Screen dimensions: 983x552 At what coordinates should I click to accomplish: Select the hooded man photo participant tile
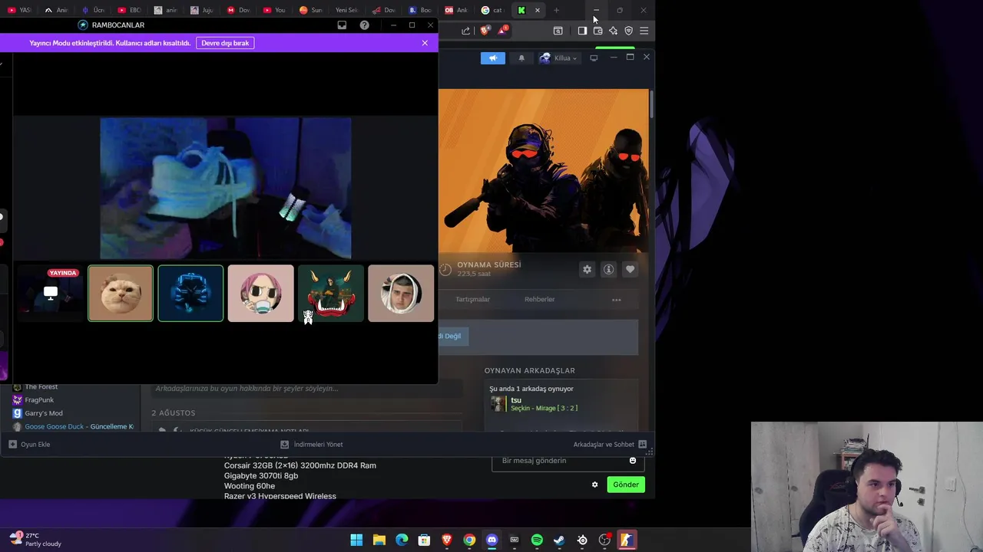[x=401, y=294]
